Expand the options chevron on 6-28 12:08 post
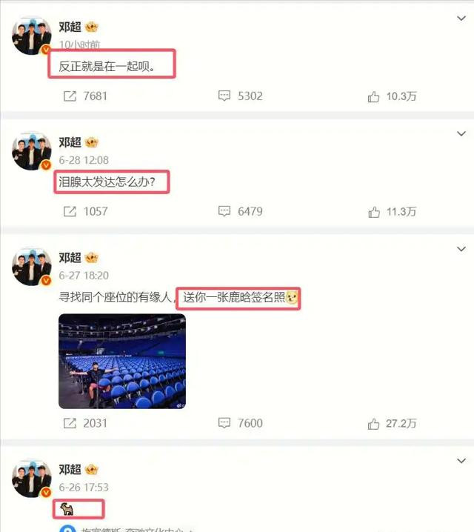Image resolution: width=474 pixels, height=532 pixels. coord(461,133)
